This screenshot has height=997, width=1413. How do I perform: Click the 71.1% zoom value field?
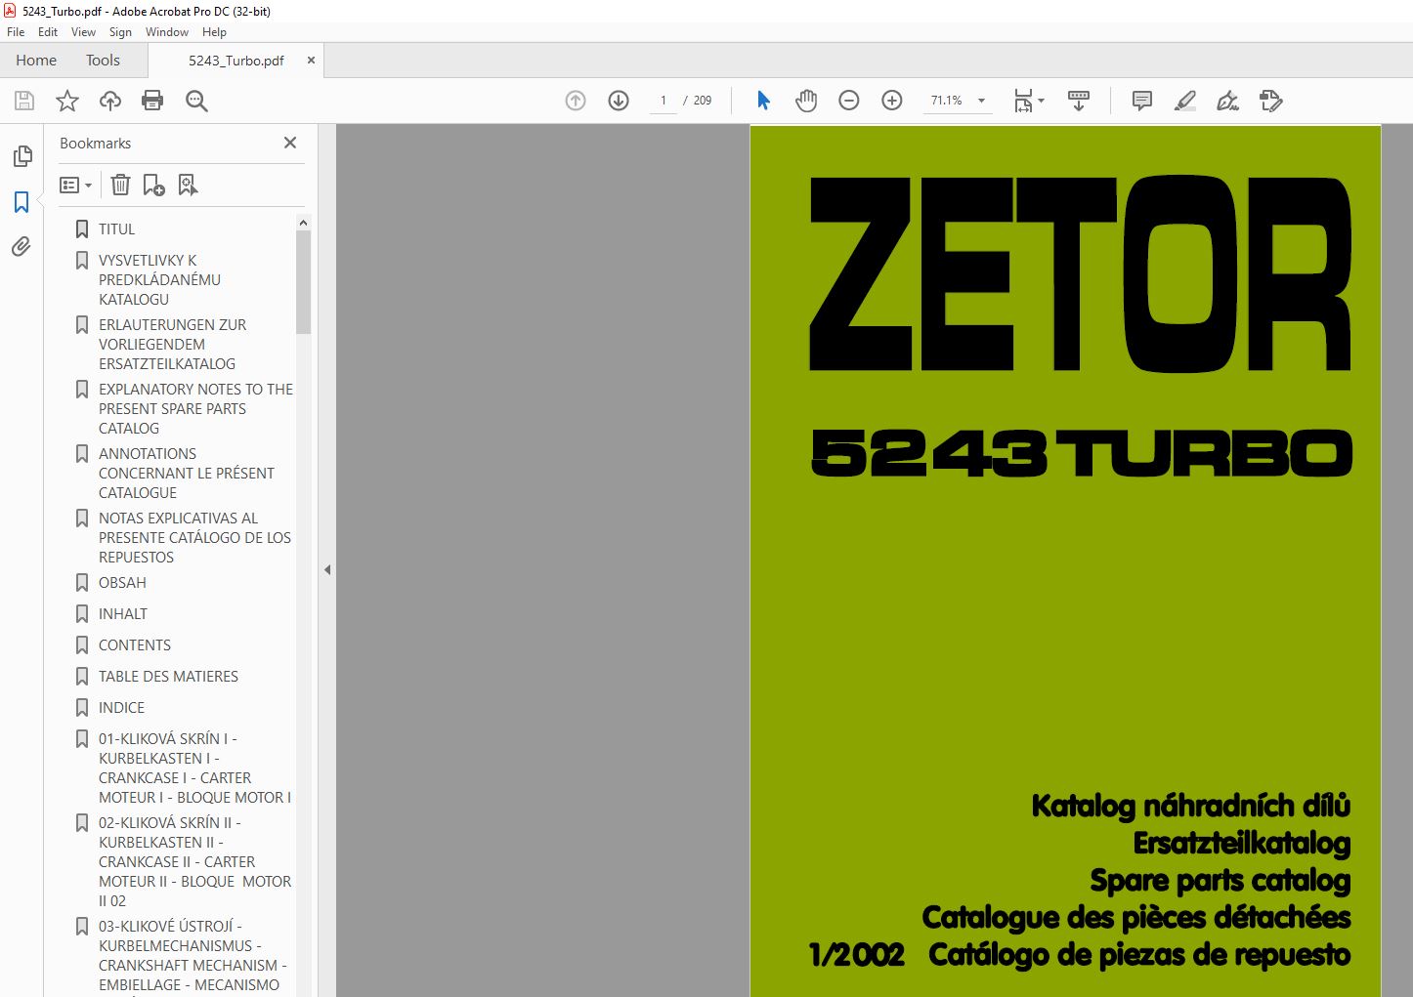pyautogui.click(x=947, y=101)
